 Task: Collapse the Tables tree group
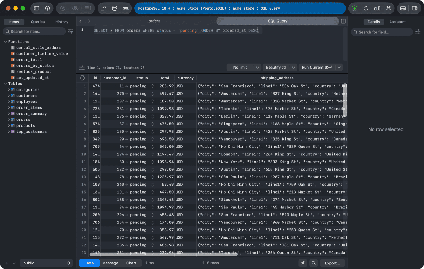[5, 84]
